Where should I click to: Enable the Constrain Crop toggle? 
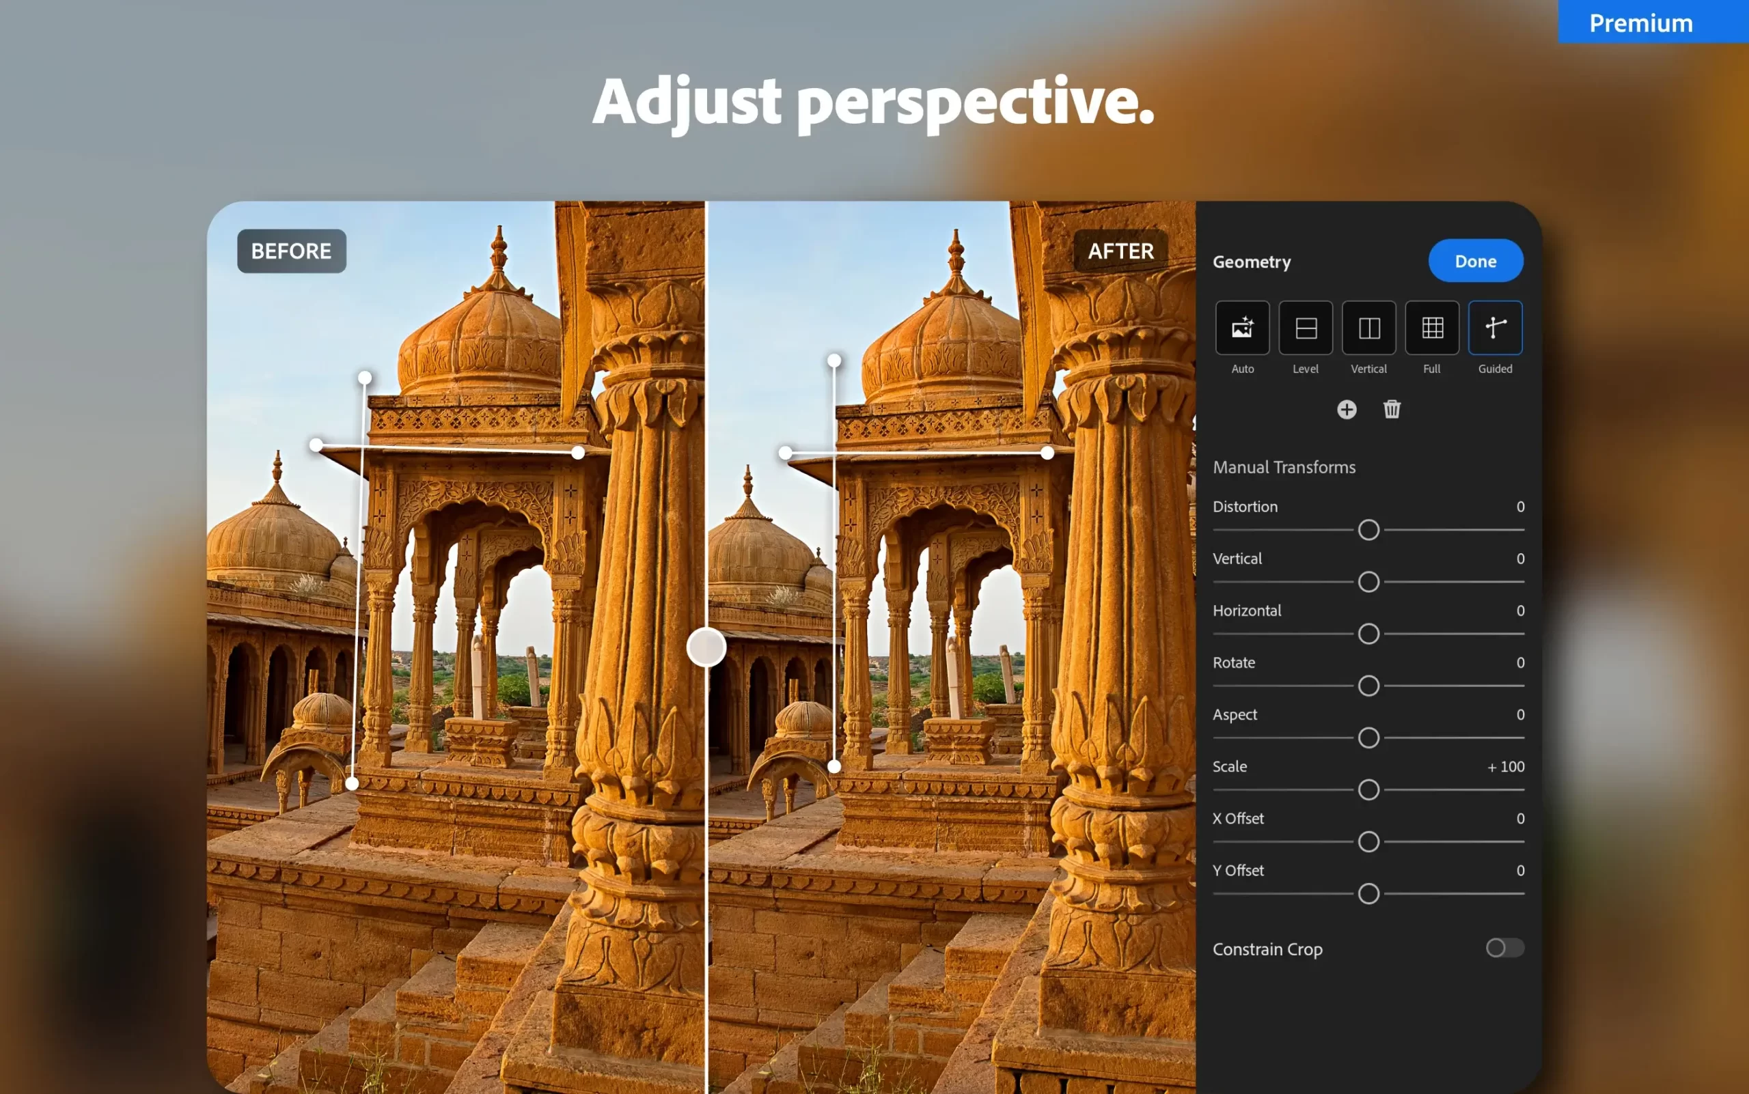click(1504, 949)
